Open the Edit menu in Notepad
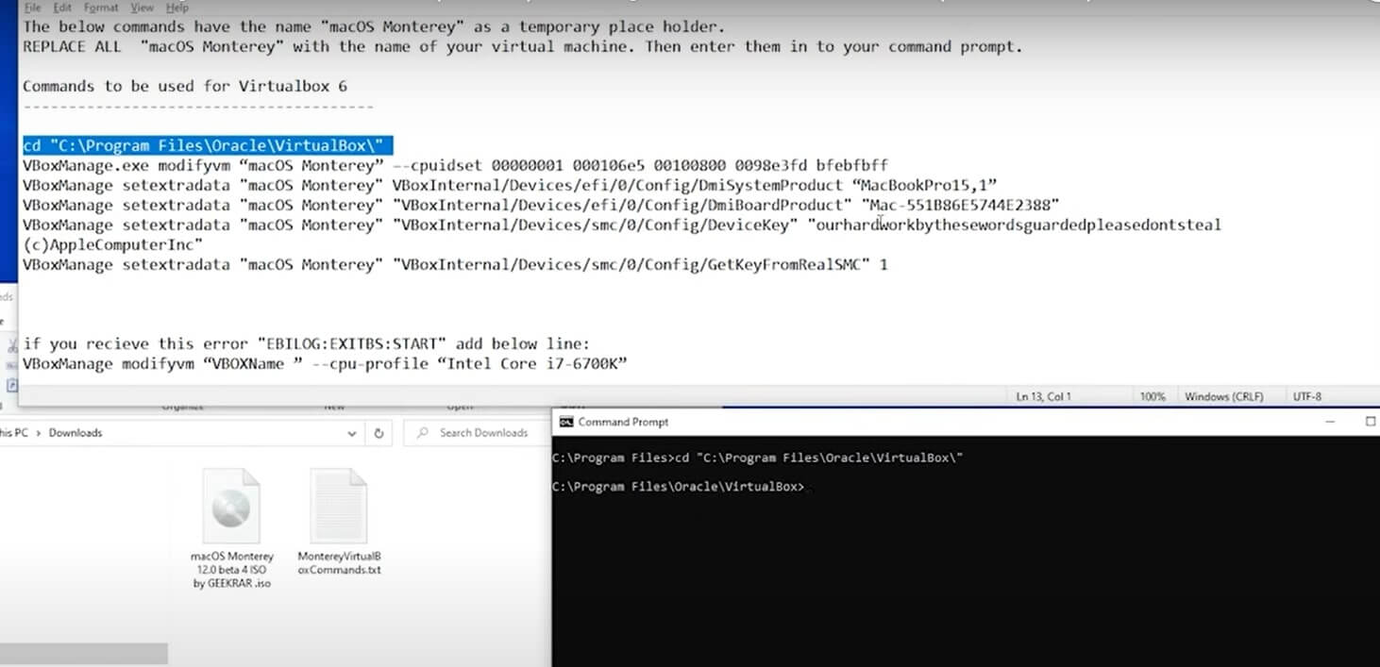1380x667 pixels. pyautogui.click(x=62, y=8)
